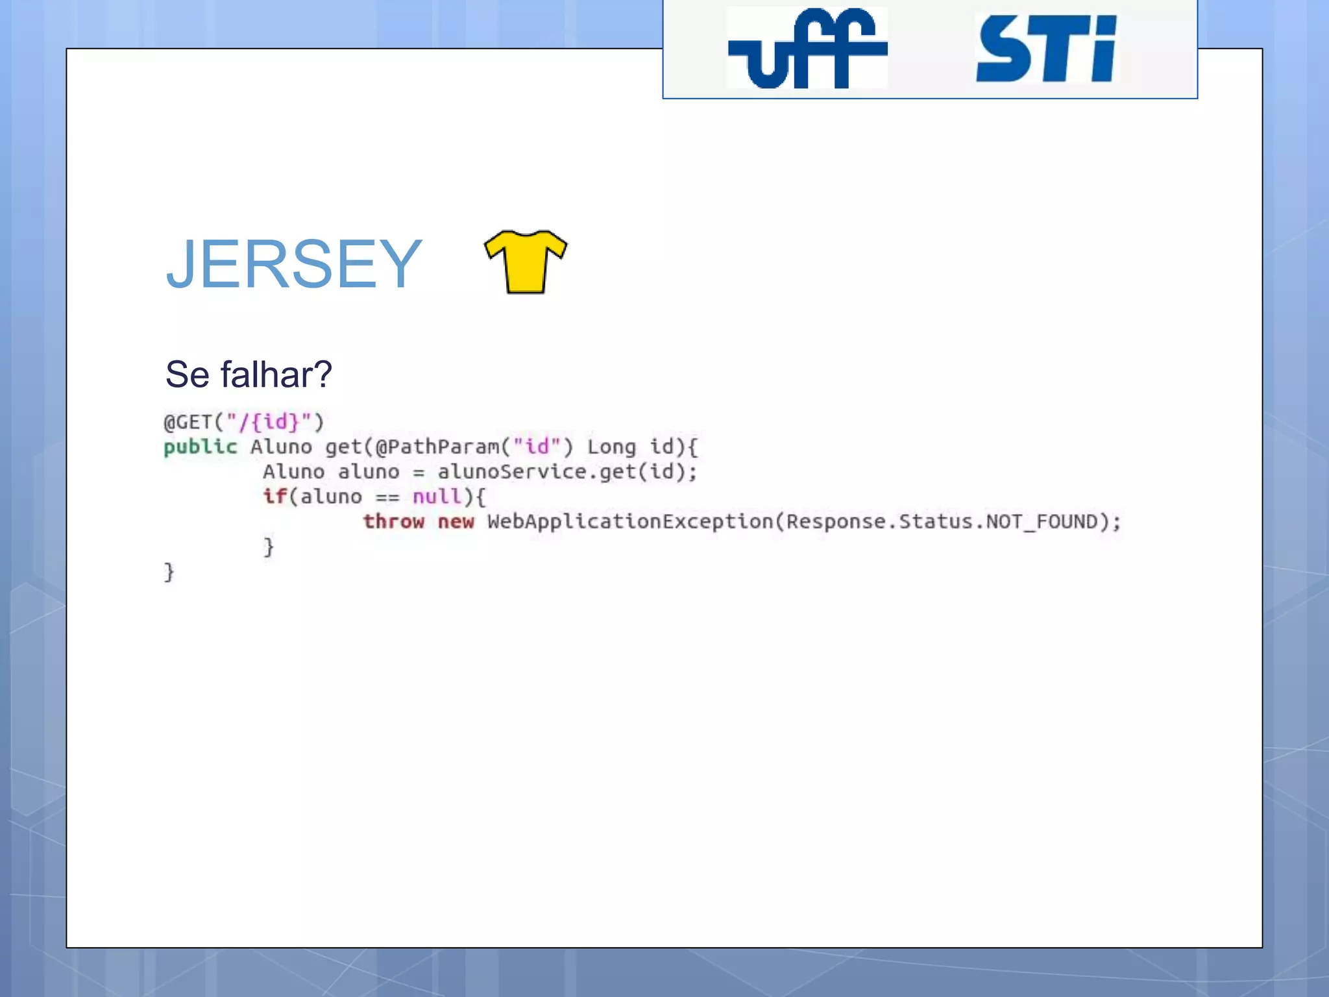Click the 'Se falhar?' subtitle
The width and height of the screenshot is (1329, 997).
click(249, 375)
